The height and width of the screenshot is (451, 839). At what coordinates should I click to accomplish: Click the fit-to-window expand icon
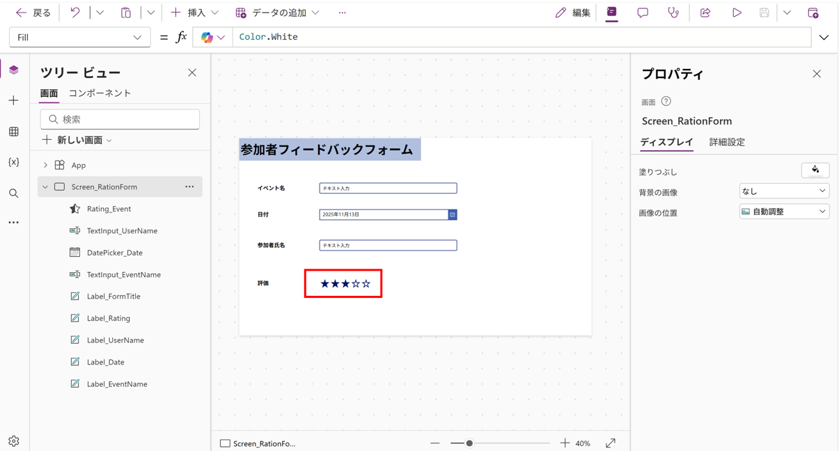tap(611, 443)
